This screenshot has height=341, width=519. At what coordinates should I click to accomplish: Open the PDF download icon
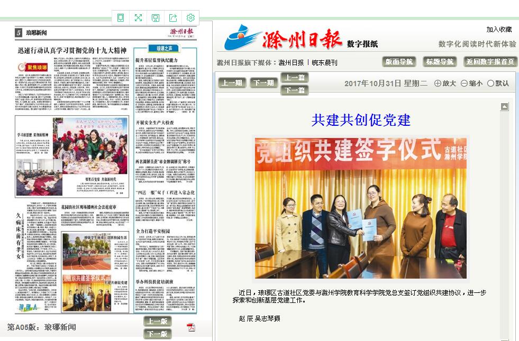[191, 327]
